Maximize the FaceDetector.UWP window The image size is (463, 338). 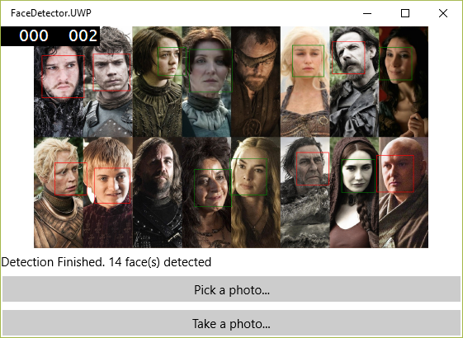click(405, 13)
